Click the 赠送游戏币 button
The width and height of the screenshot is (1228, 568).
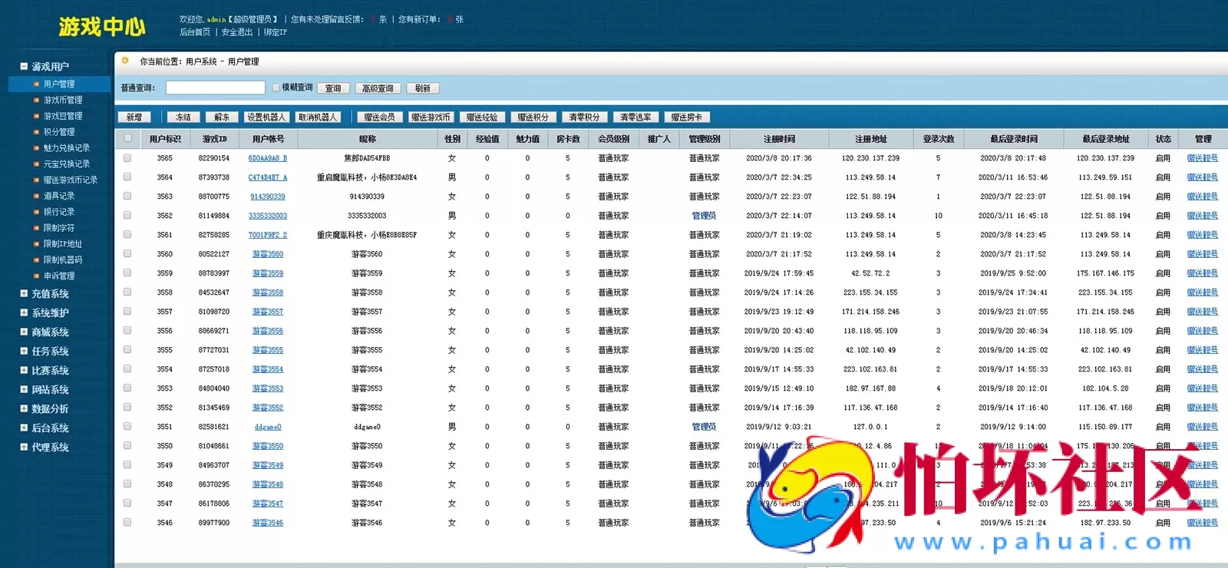pos(431,117)
